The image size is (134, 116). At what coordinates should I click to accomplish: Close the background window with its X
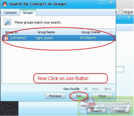coord(128,17)
